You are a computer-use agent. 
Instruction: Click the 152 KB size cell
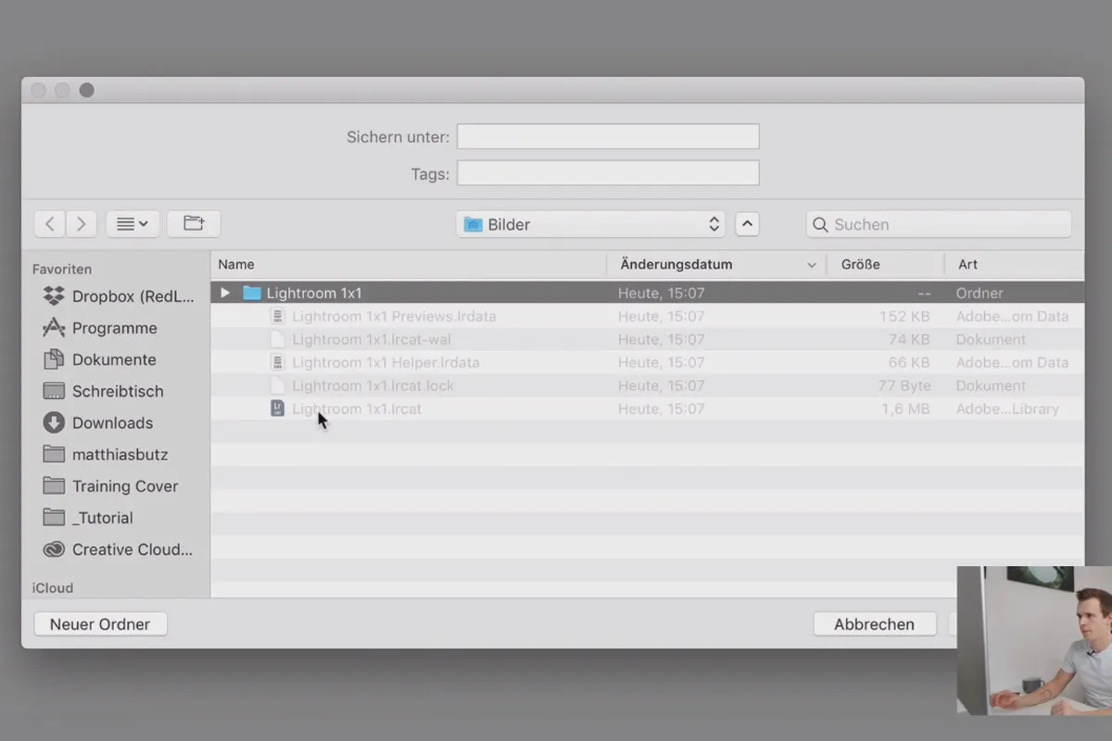[x=904, y=316]
